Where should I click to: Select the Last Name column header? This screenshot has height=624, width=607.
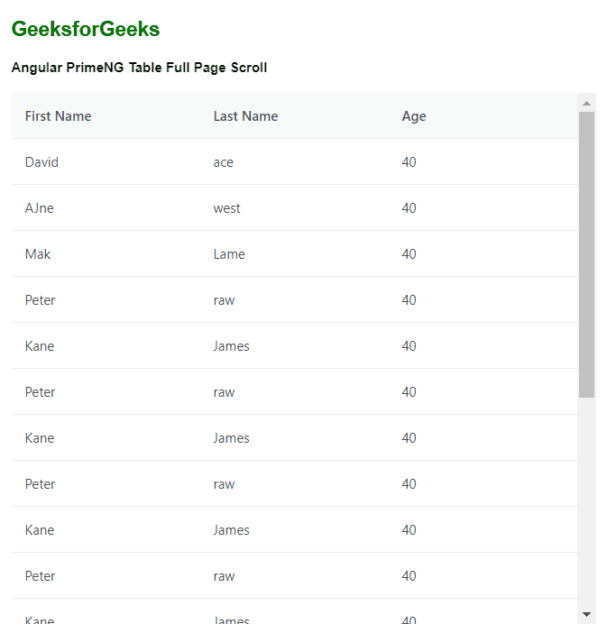click(245, 116)
